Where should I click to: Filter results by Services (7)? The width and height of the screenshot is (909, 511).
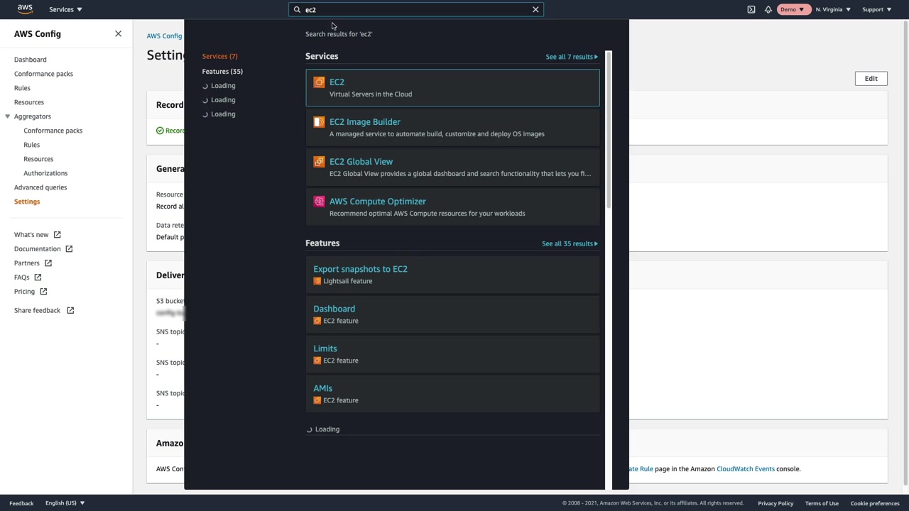pos(219,56)
